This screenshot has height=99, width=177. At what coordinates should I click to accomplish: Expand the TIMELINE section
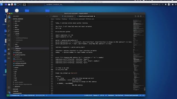pos(16,91)
